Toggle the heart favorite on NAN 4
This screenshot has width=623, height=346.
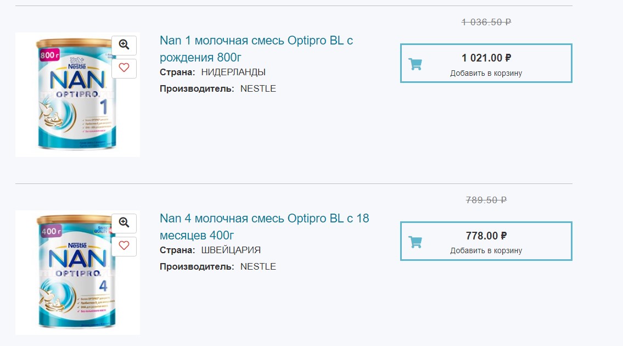[124, 246]
